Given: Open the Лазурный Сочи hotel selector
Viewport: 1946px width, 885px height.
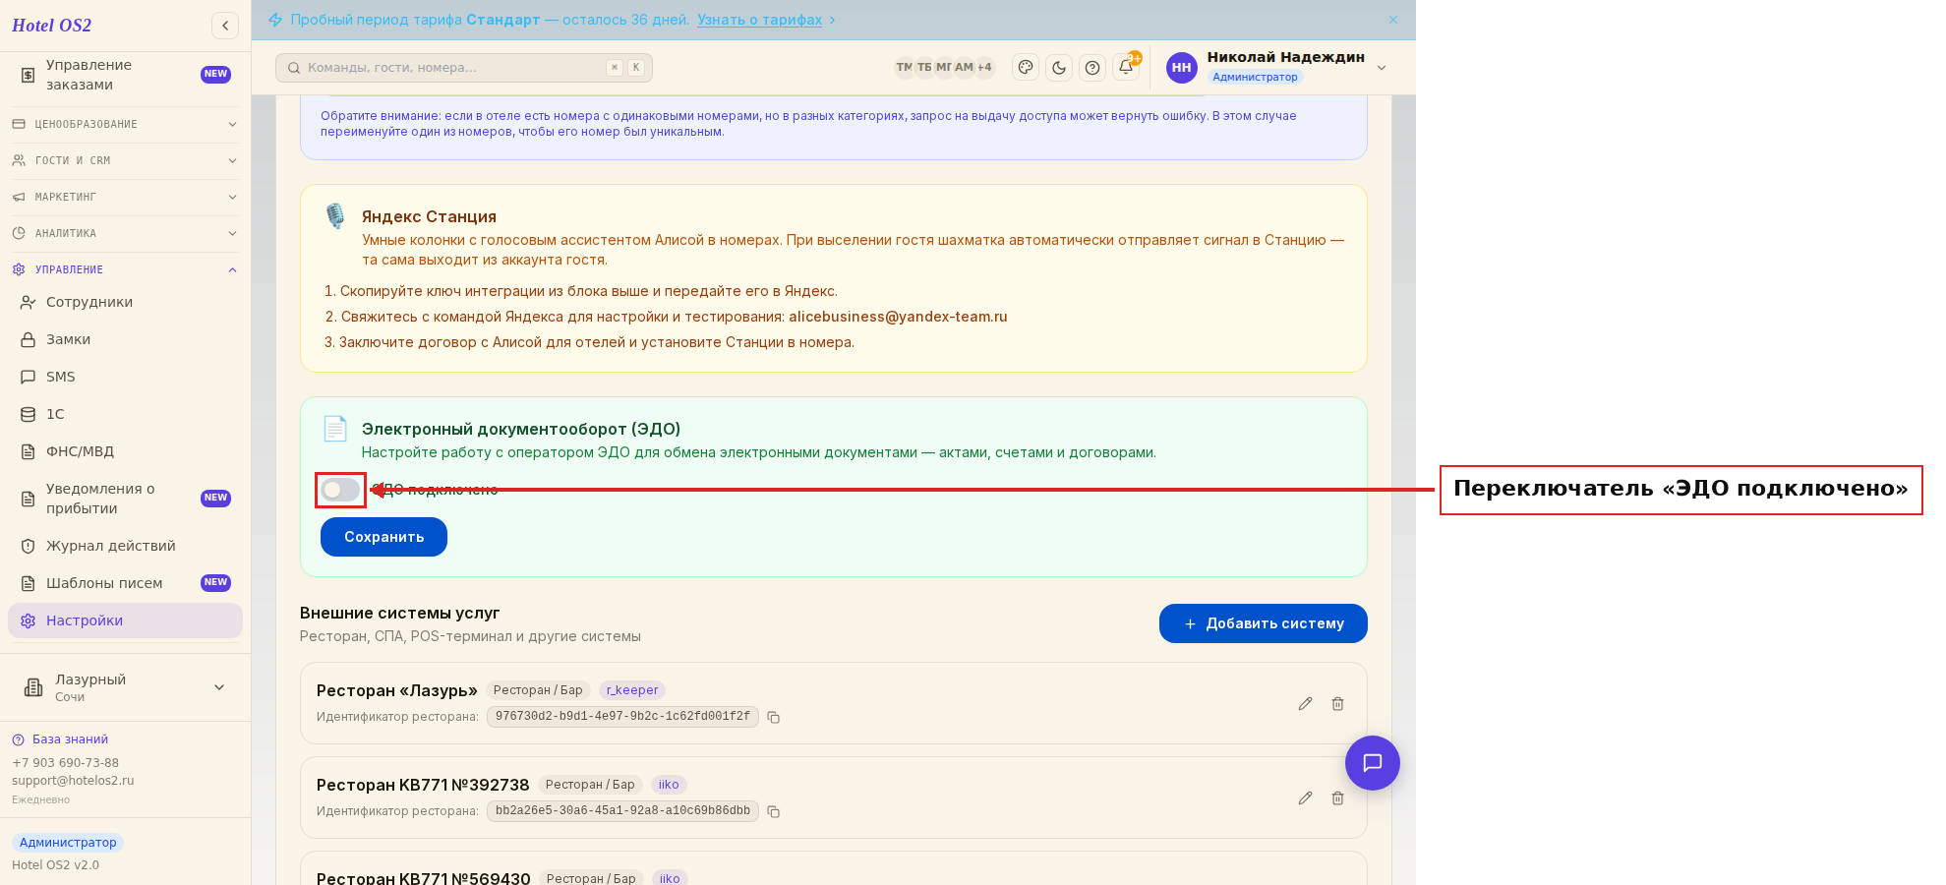Looking at the screenshot, I should click(125, 687).
